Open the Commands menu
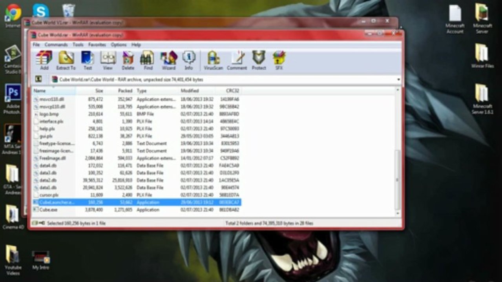502x282 pixels. point(56,45)
